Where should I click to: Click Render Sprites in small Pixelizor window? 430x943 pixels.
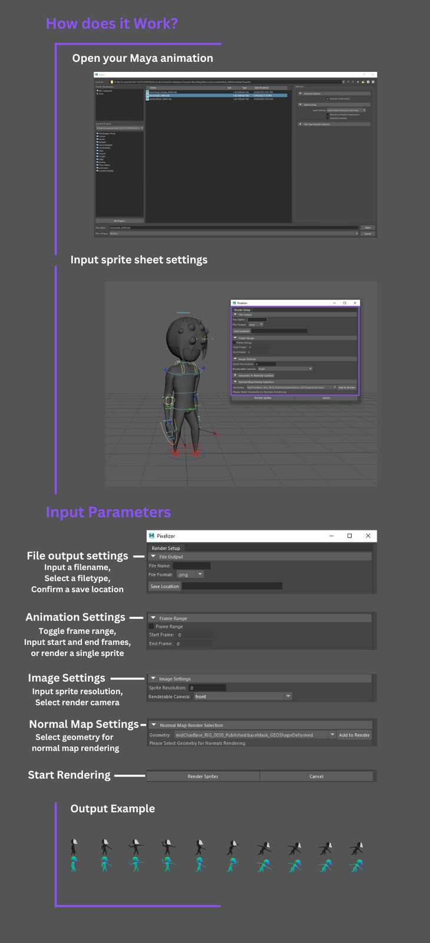click(x=263, y=398)
